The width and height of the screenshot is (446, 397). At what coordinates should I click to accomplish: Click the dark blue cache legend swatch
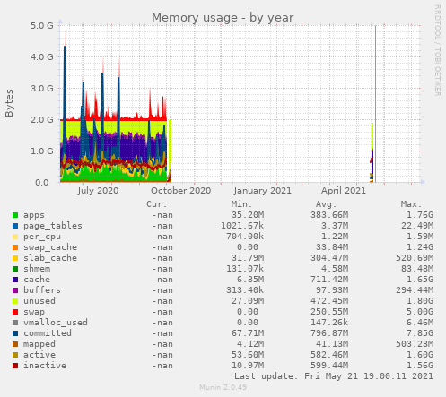point(15,280)
